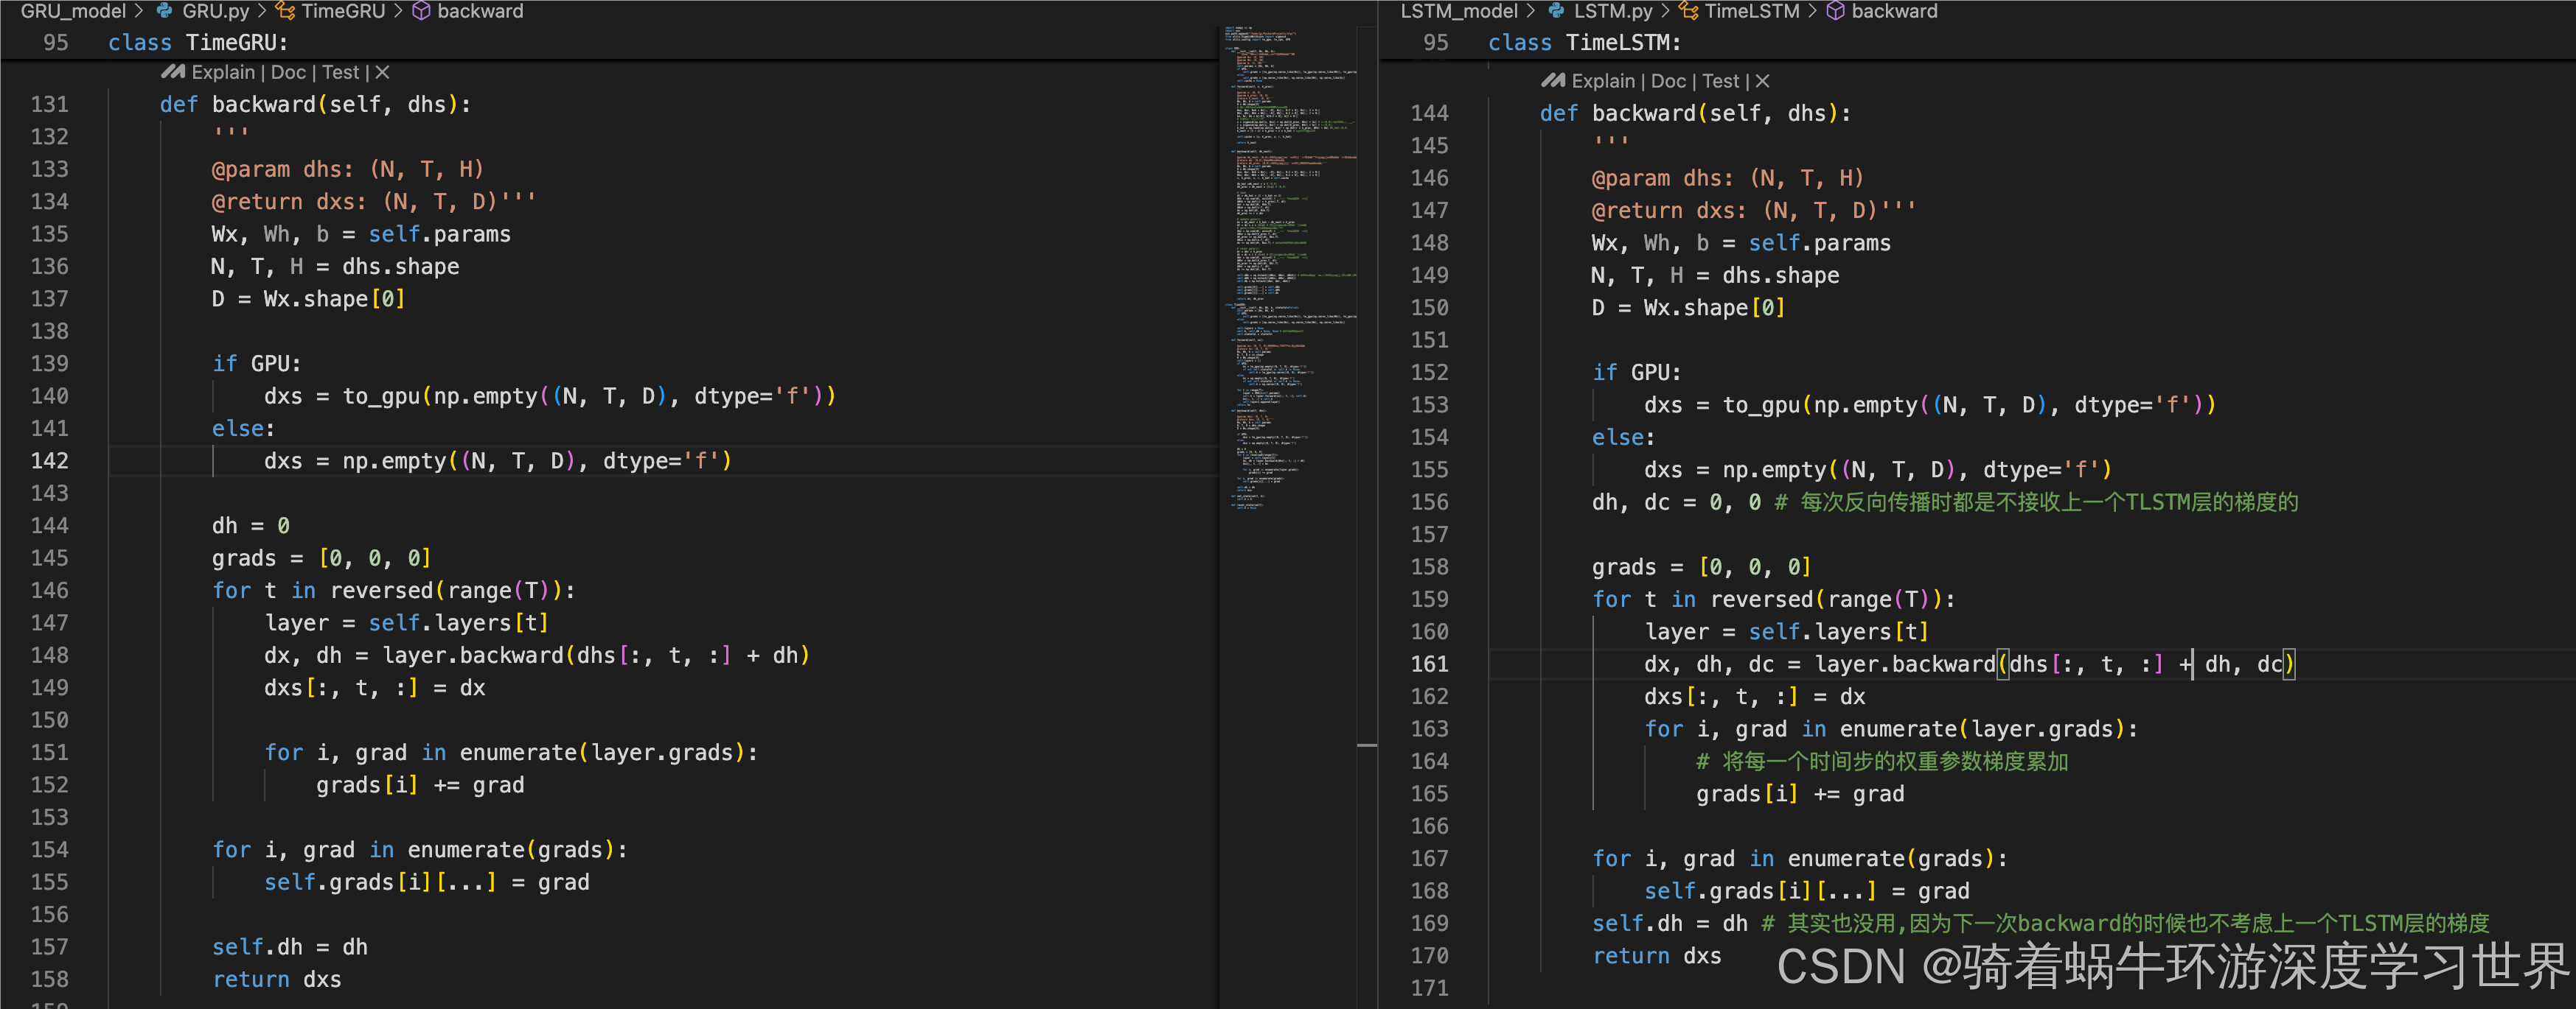Click the AI assistant logo before left Explain

(173, 72)
